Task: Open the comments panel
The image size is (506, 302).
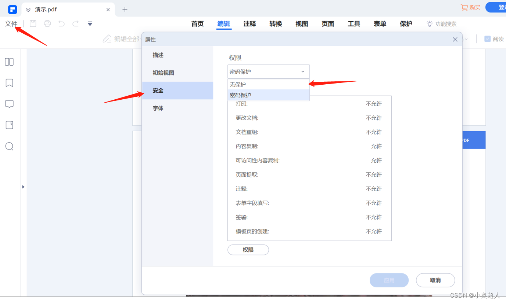Action: pos(9,104)
